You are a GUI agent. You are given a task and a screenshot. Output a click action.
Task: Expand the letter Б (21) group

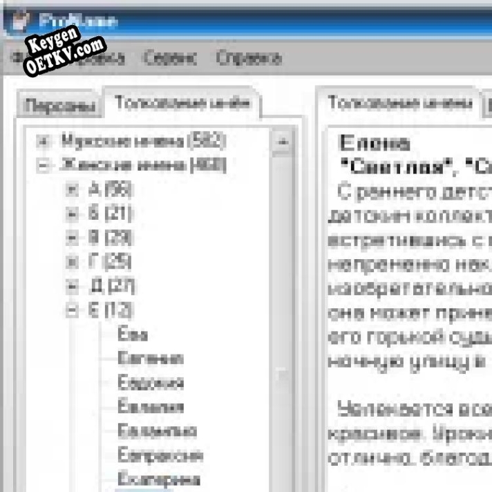[72, 214]
